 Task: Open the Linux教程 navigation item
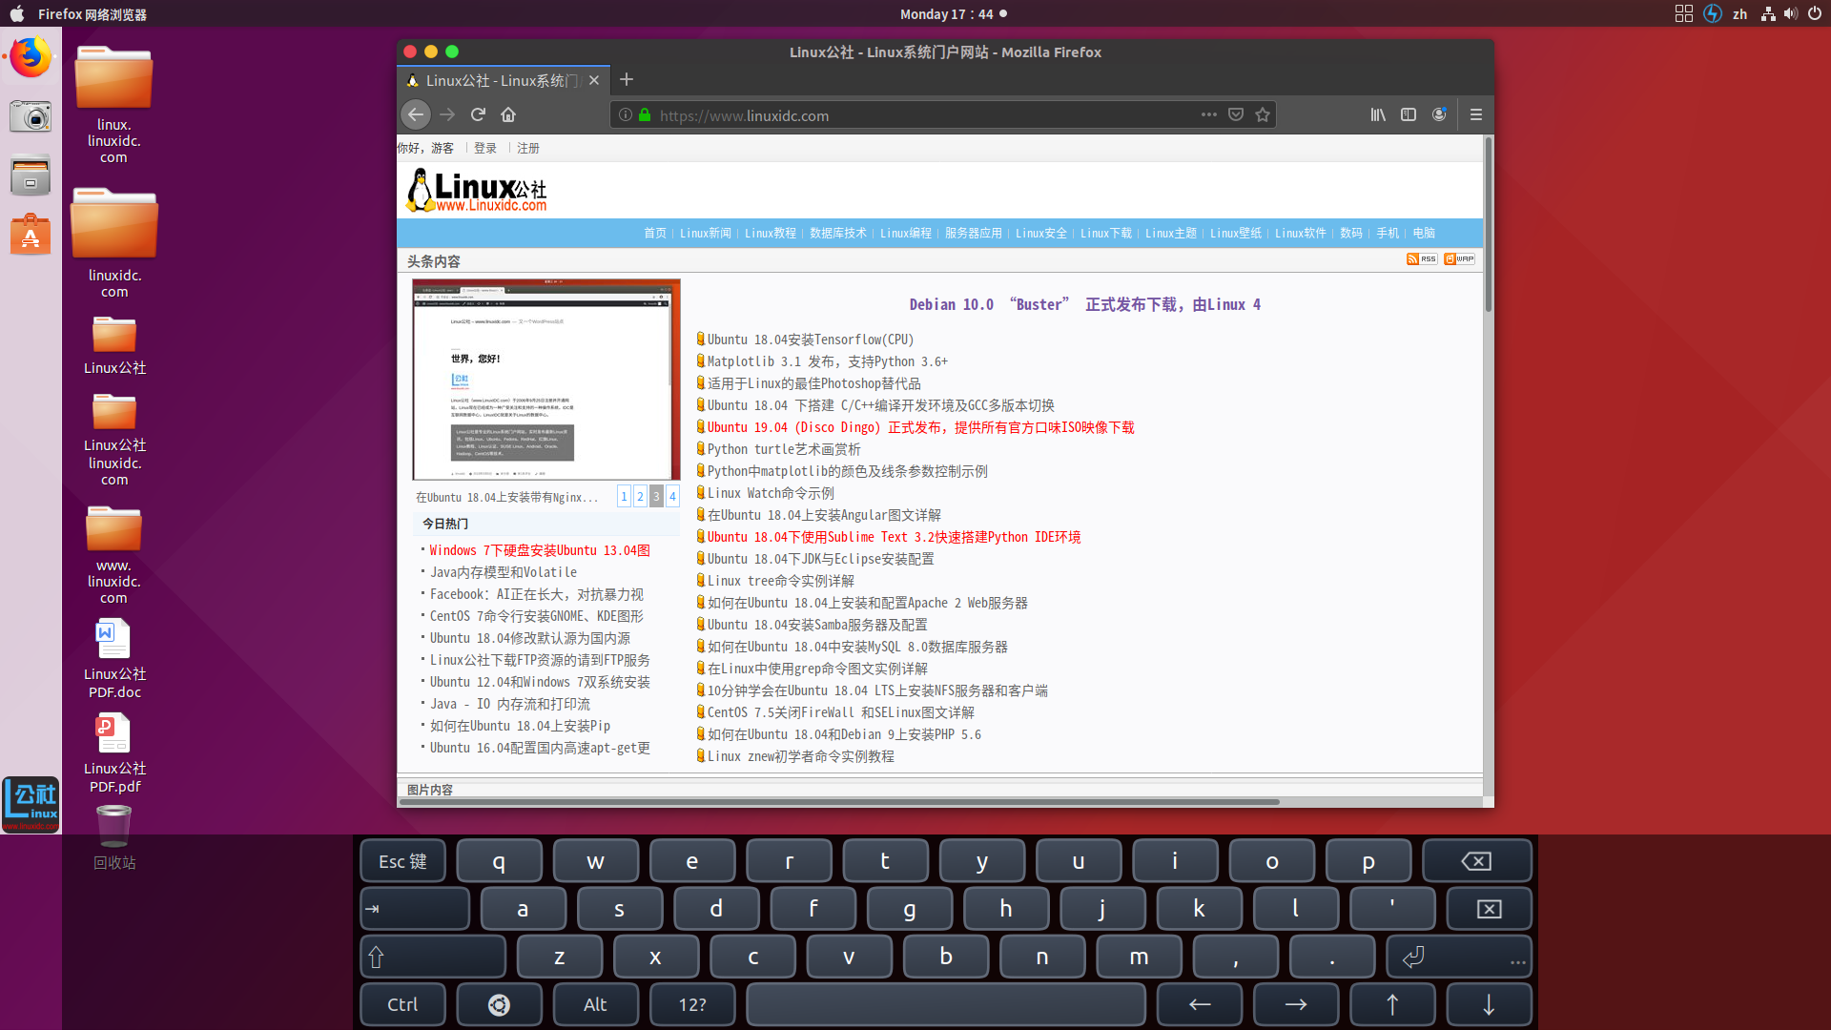[x=771, y=233]
